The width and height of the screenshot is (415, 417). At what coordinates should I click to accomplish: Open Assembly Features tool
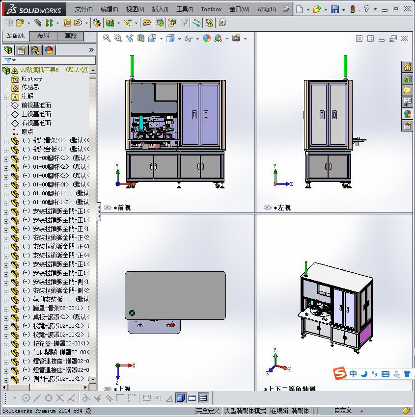(x=110, y=23)
